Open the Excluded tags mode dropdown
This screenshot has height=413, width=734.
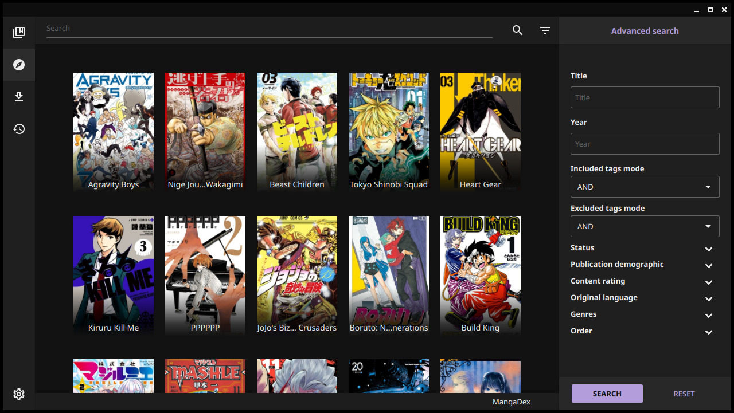click(x=645, y=226)
